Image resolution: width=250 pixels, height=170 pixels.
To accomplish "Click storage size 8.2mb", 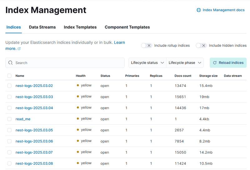I will coord(205,141).
